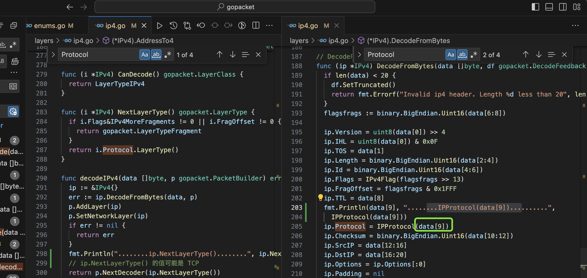The height and width of the screenshot is (278, 587).
Task: Toggle search details ellipsis in sidebar
Action: coord(14,72)
